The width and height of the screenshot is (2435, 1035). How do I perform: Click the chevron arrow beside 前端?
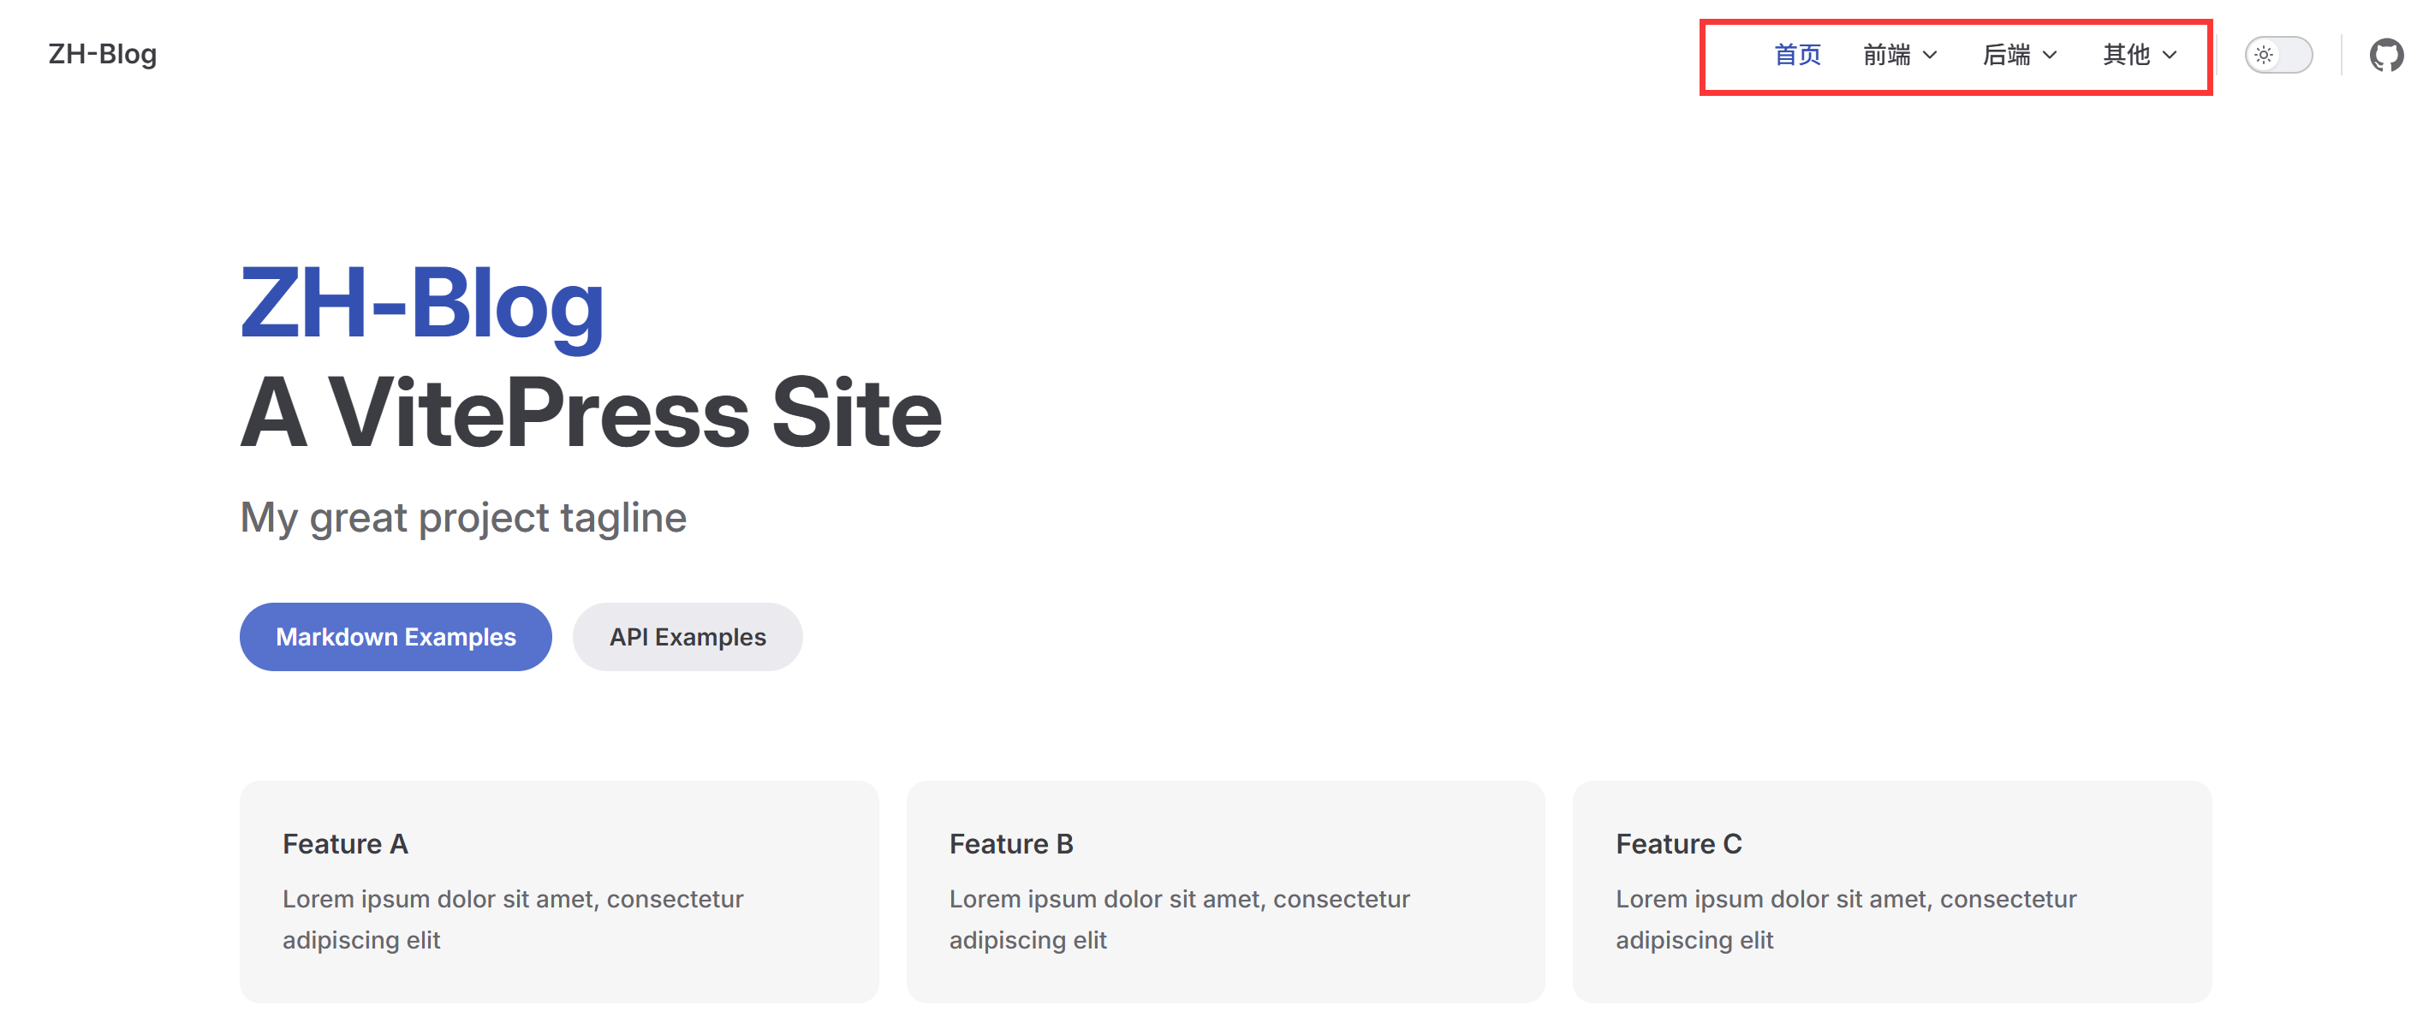1930,55
